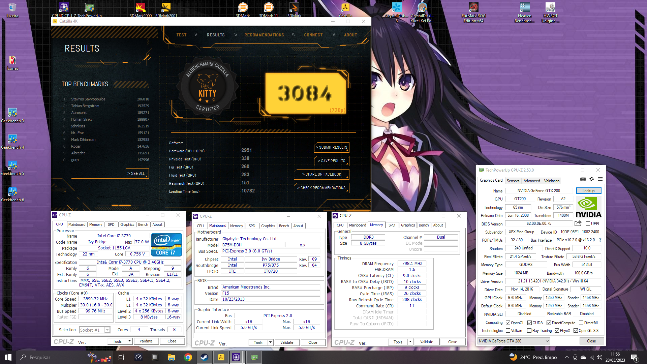Screen dimensions: 647x364
Task: Toggle the DirectCompute checkbox in GPU-Z
Action: pyautogui.click(x=549, y=323)
